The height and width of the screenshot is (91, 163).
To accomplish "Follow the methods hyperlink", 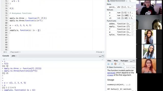I will [111, 73].
